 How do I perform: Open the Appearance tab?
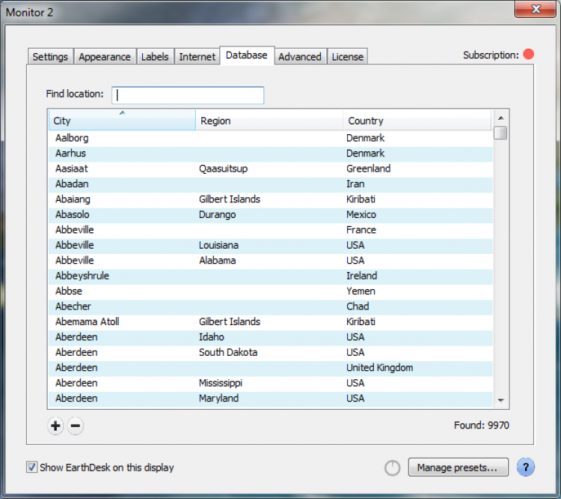[105, 57]
